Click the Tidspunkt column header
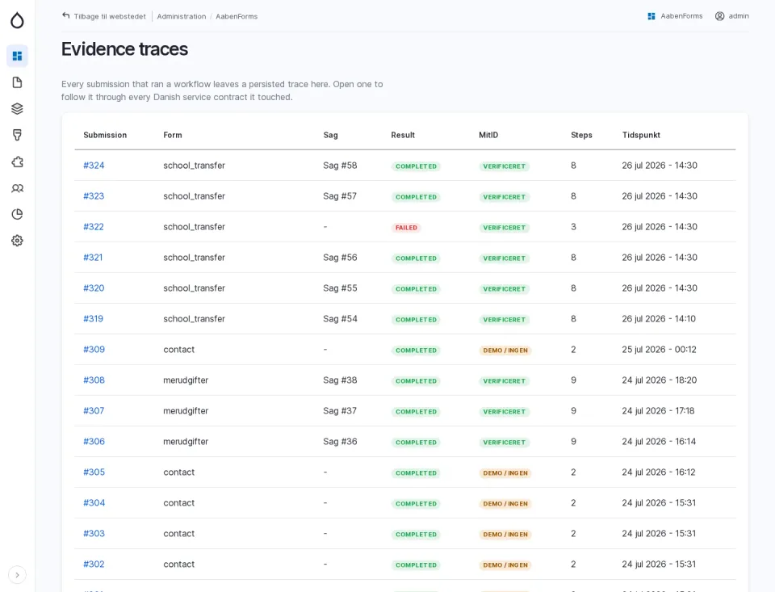 point(641,135)
